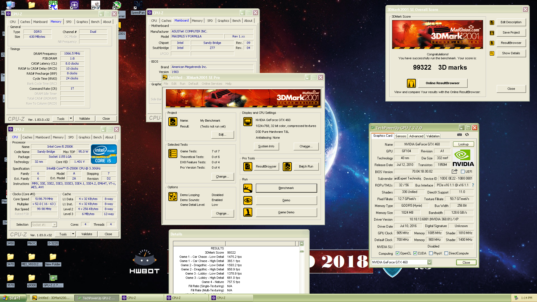
Task: Select the About tab in Mainboard CPU-Z window
Action: tap(248, 21)
